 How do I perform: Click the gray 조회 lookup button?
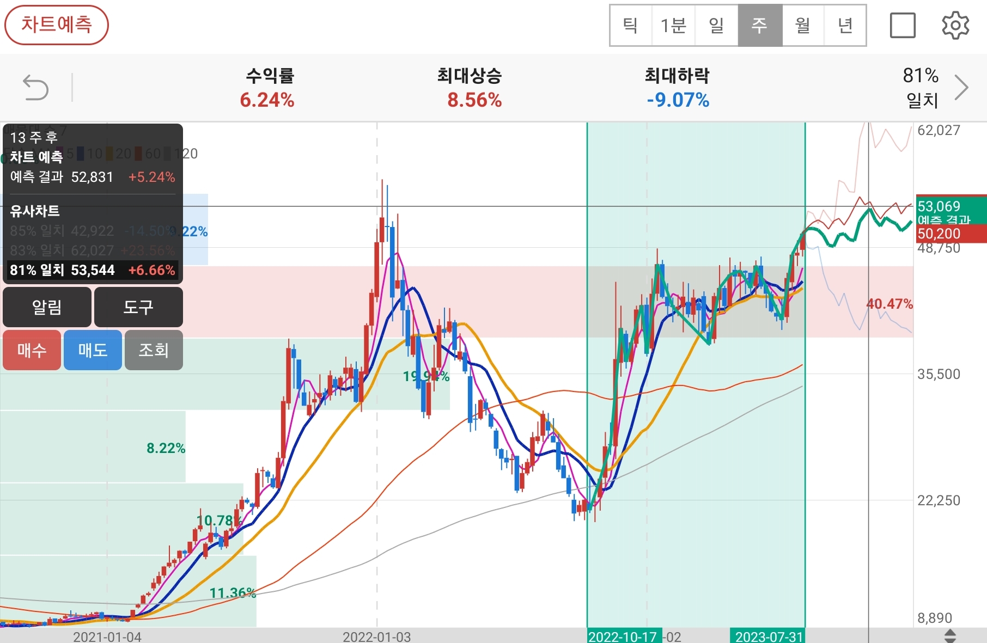coord(154,350)
